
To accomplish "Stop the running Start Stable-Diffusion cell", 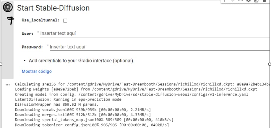I will (8, 8).
